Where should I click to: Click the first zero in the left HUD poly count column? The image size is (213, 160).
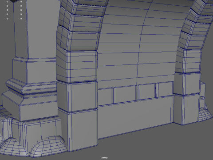pyautogui.click(x=7, y=2)
